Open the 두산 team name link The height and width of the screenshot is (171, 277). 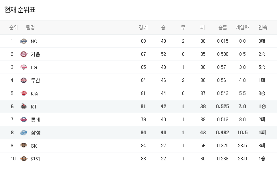[x=36, y=80]
